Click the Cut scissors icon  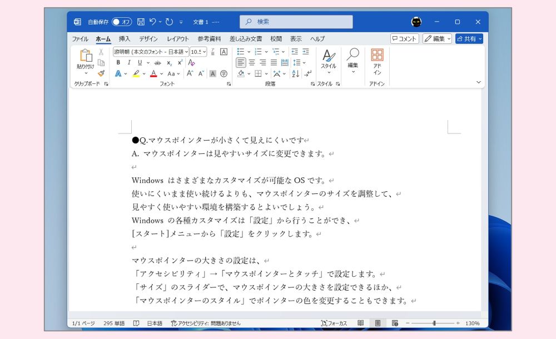click(101, 52)
